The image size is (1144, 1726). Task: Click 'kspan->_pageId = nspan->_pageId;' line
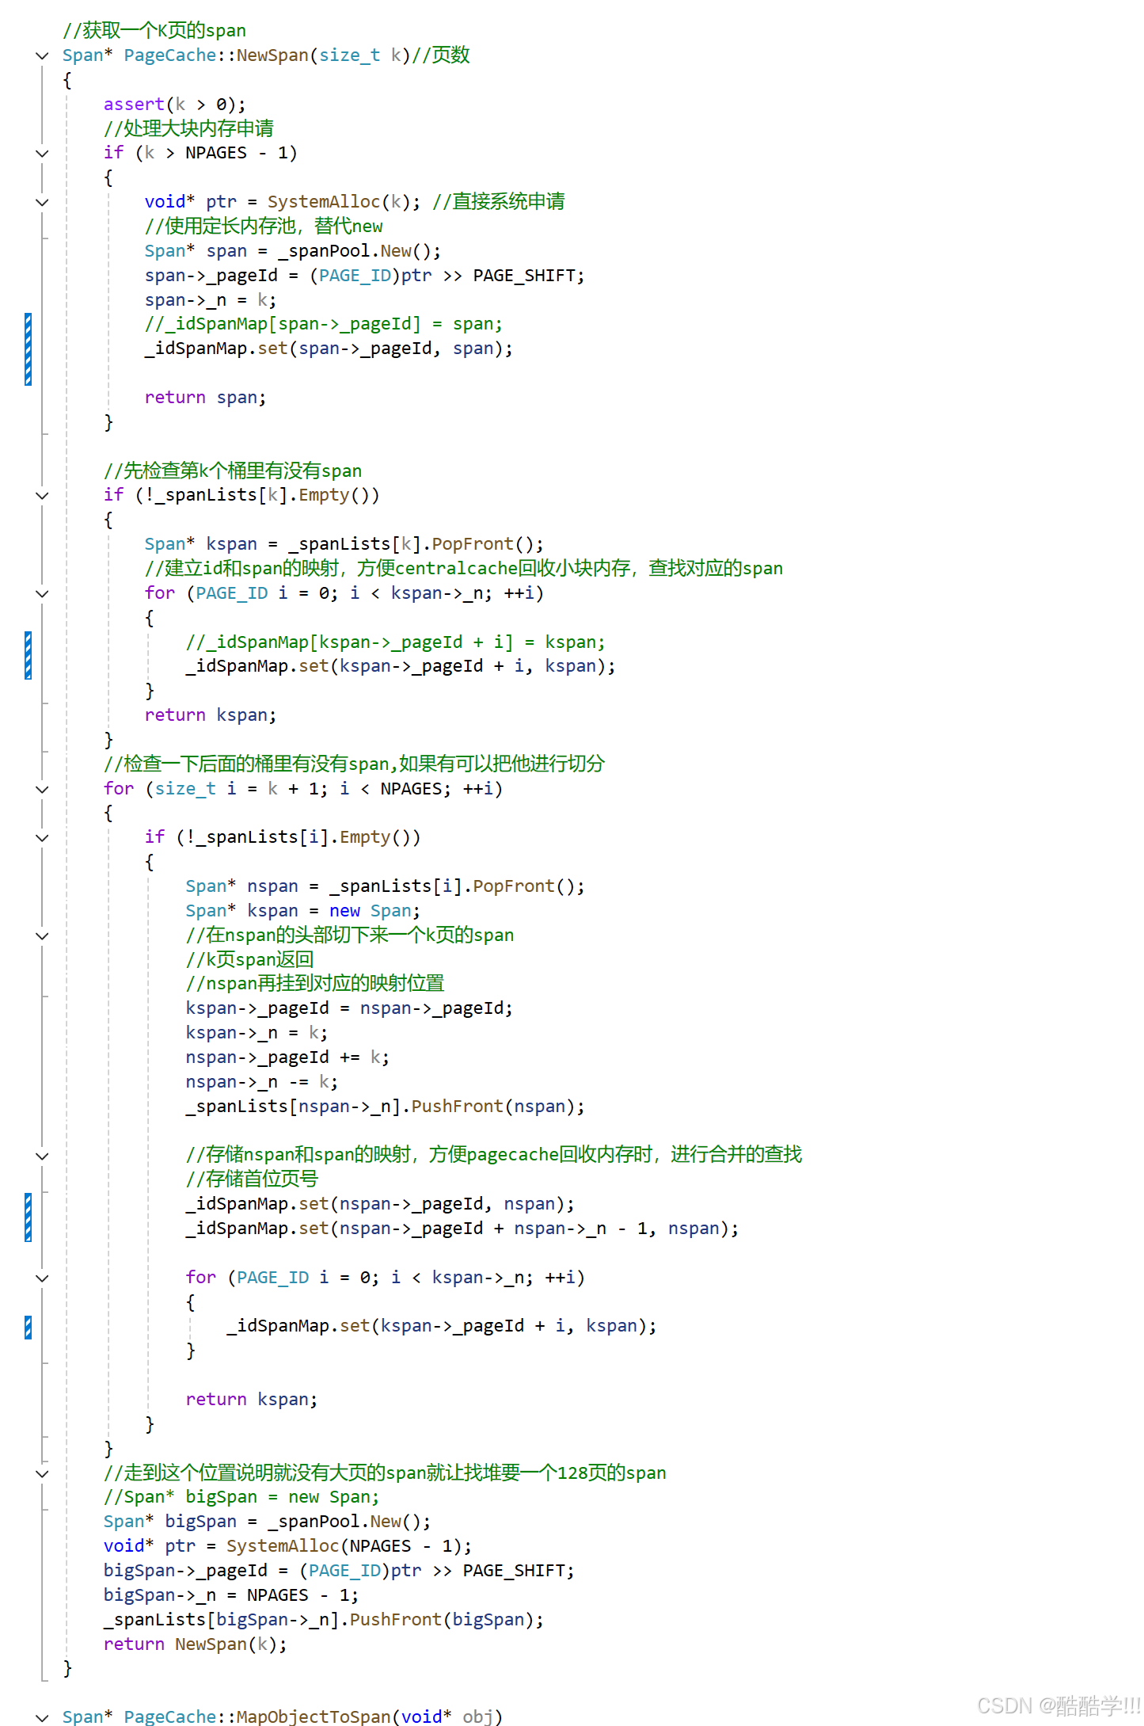click(x=349, y=1008)
